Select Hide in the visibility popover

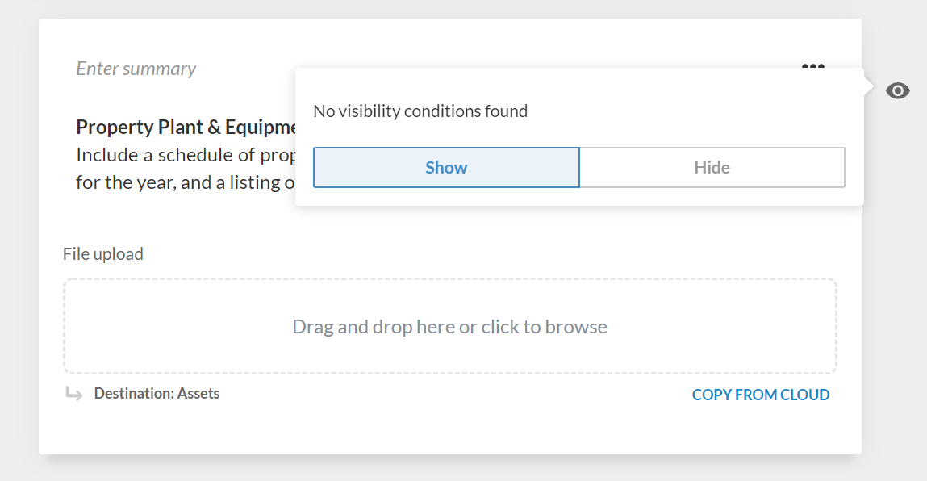[x=712, y=167]
